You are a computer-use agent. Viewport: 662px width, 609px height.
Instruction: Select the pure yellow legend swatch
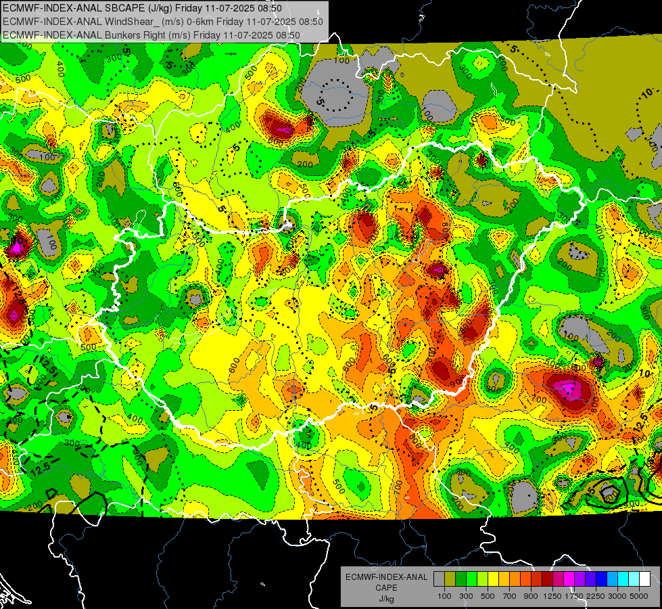click(x=493, y=579)
